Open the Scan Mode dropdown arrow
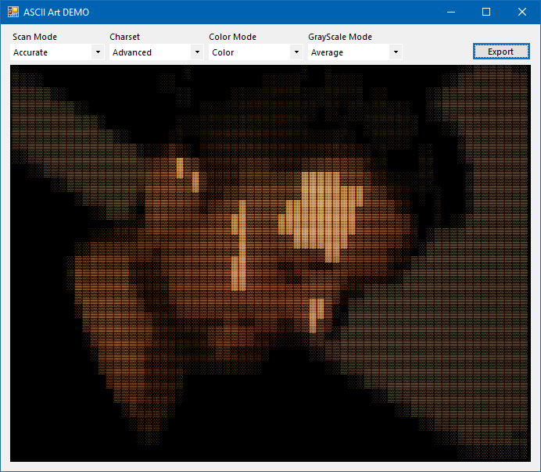The width and height of the screenshot is (541, 472). (98, 52)
